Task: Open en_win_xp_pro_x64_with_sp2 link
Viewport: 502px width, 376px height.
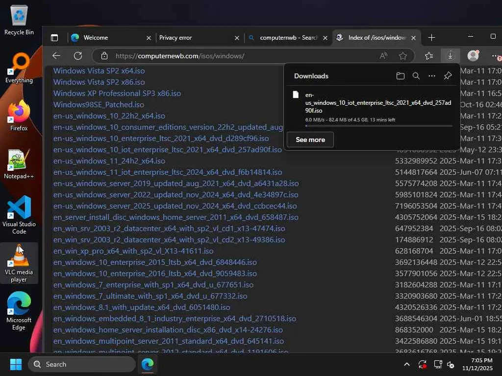Action: pos(133,251)
